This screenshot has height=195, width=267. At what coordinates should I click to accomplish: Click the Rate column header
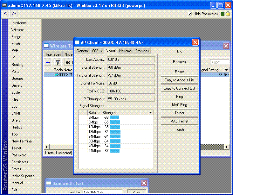[94, 113]
